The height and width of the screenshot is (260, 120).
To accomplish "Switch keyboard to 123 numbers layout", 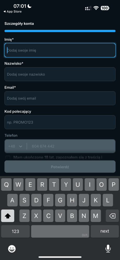I will click(15, 231).
